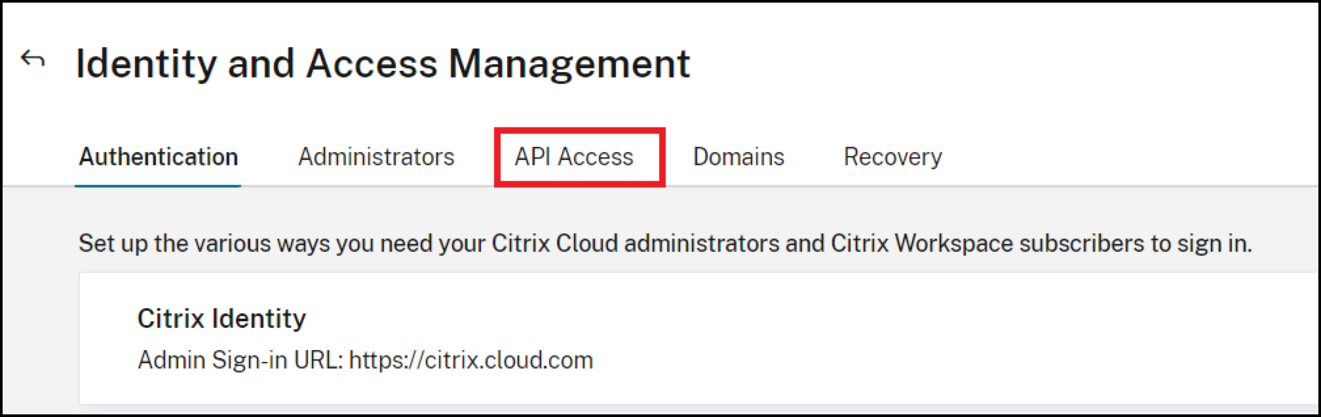Open the Recovery tab

[892, 156]
